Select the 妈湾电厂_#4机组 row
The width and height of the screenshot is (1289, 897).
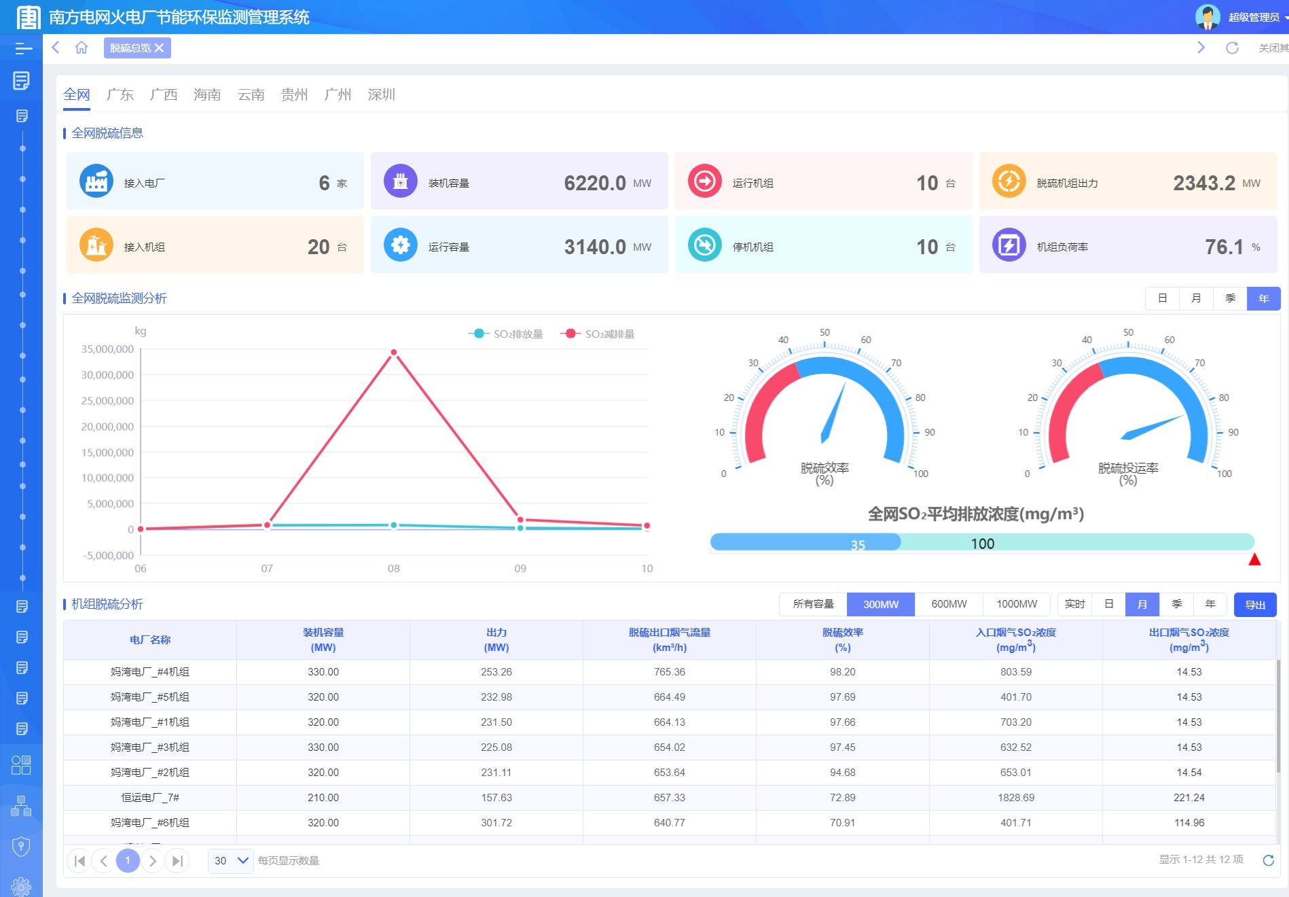tap(670, 672)
